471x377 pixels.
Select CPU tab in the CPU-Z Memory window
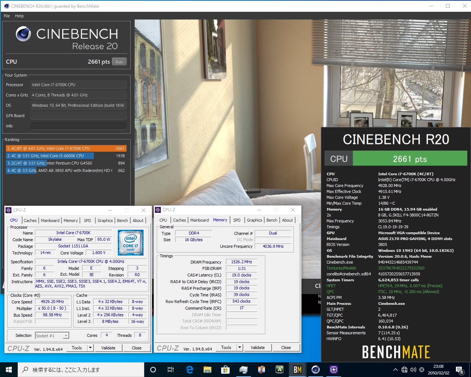point(163,220)
